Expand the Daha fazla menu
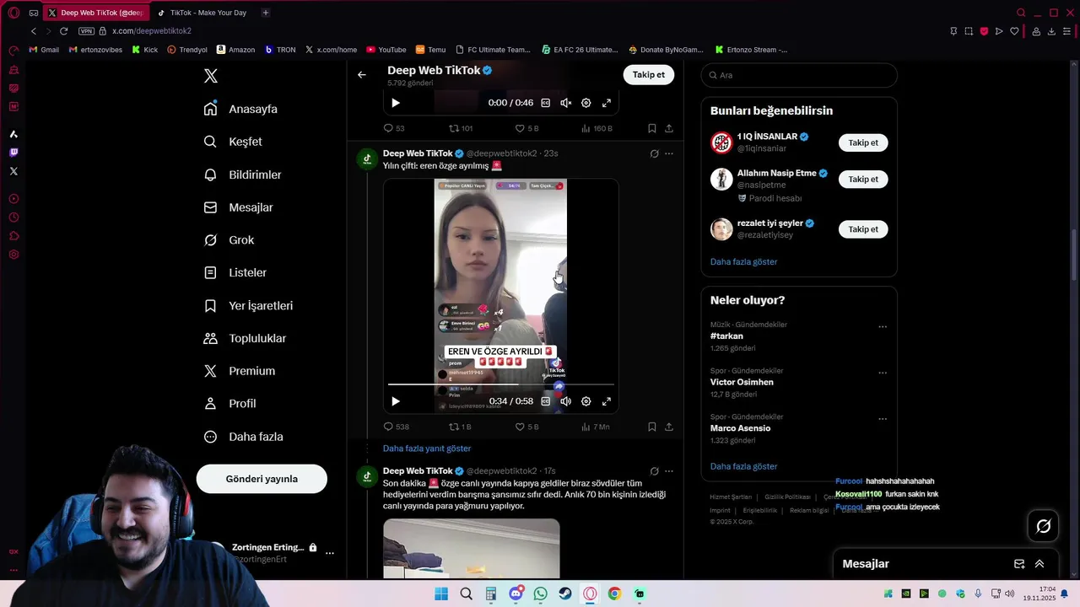The height and width of the screenshot is (607, 1080). pyautogui.click(x=243, y=437)
